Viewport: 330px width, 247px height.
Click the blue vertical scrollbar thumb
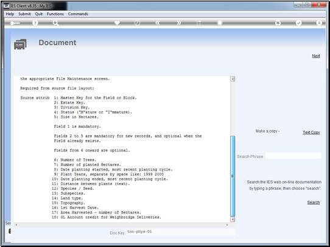pos(233,176)
